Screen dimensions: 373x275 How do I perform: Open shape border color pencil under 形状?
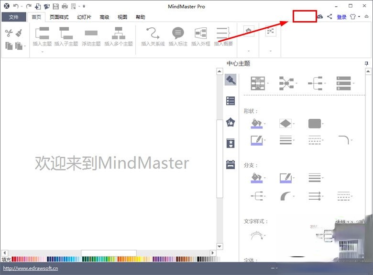coord(258,140)
